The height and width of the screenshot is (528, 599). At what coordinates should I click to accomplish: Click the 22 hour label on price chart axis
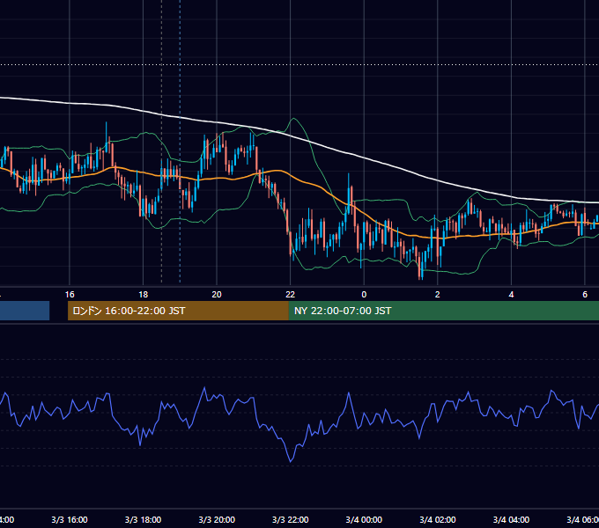[291, 295]
